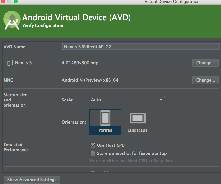Screen dimensions: 221x184
Task: Focus the AVD Name input field
Action: point(140,47)
